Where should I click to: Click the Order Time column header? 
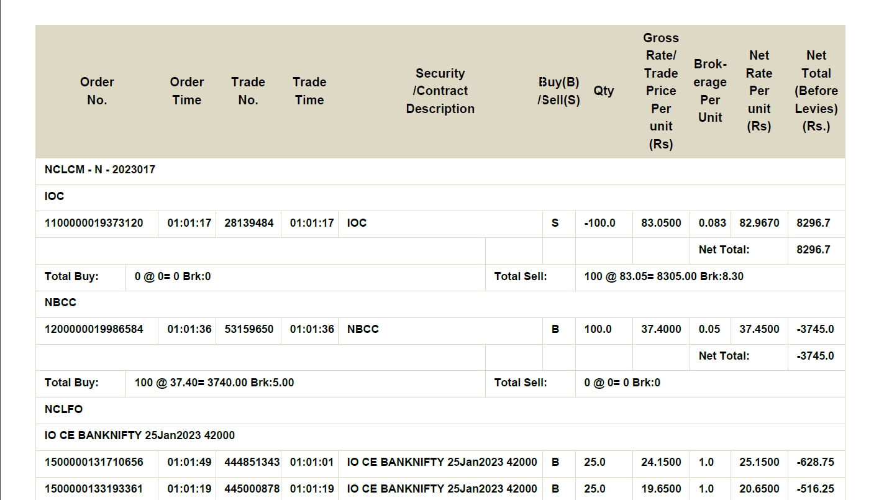pos(187,91)
